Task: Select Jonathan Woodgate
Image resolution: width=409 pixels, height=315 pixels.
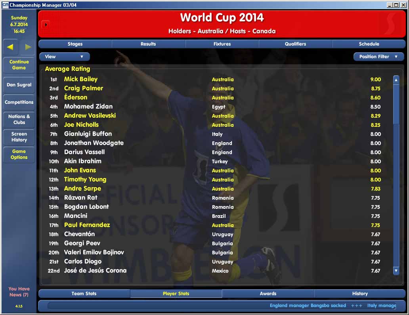Action: 94,143
